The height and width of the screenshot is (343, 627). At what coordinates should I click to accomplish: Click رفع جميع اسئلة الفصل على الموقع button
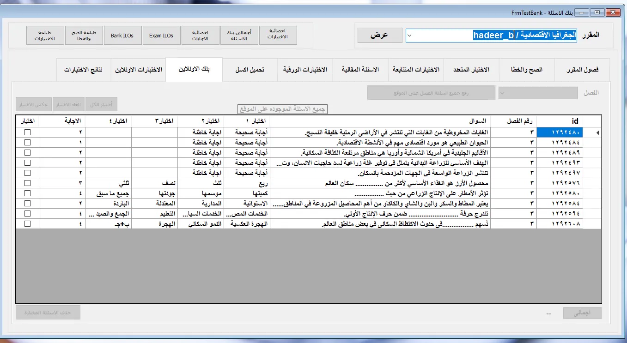point(431,93)
